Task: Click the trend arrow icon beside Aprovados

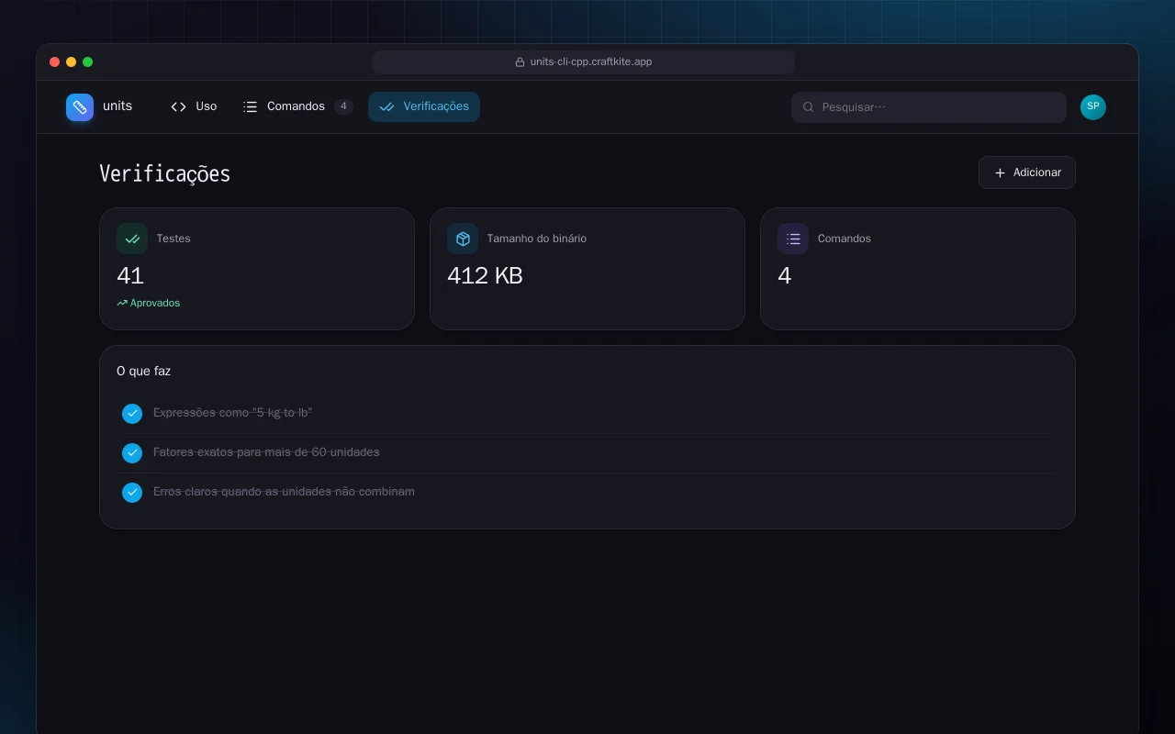Action: point(122,303)
